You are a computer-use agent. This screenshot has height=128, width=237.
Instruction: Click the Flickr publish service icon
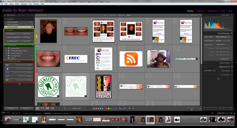(x=7, y=72)
